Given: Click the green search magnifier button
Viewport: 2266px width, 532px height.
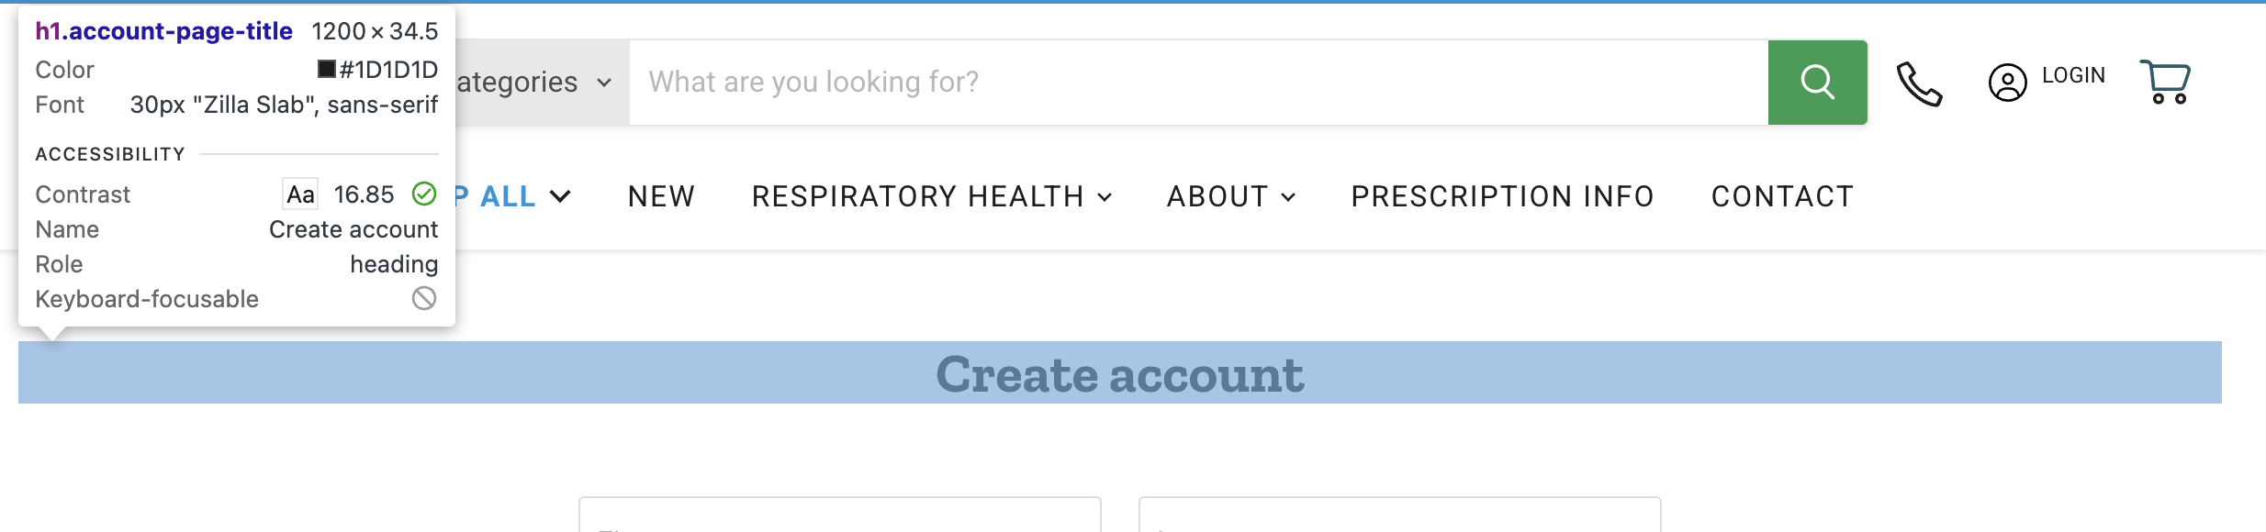Looking at the screenshot, I should pos(1817,83).
